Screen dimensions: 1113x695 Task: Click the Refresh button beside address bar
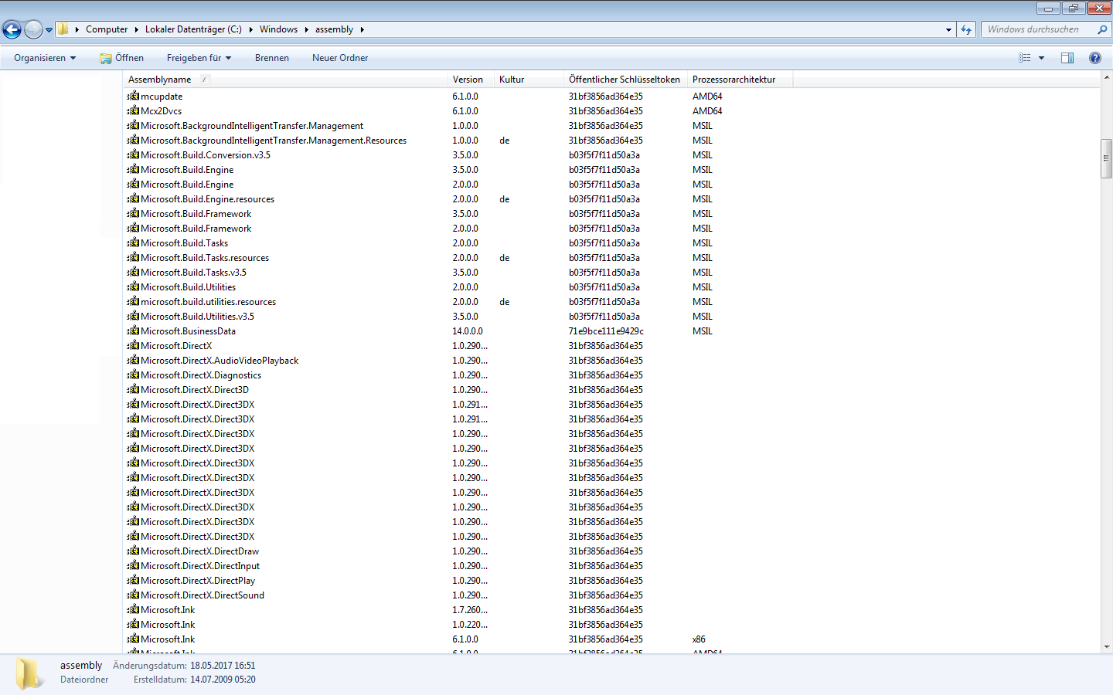pyautogui.click(x=966, y=29)
